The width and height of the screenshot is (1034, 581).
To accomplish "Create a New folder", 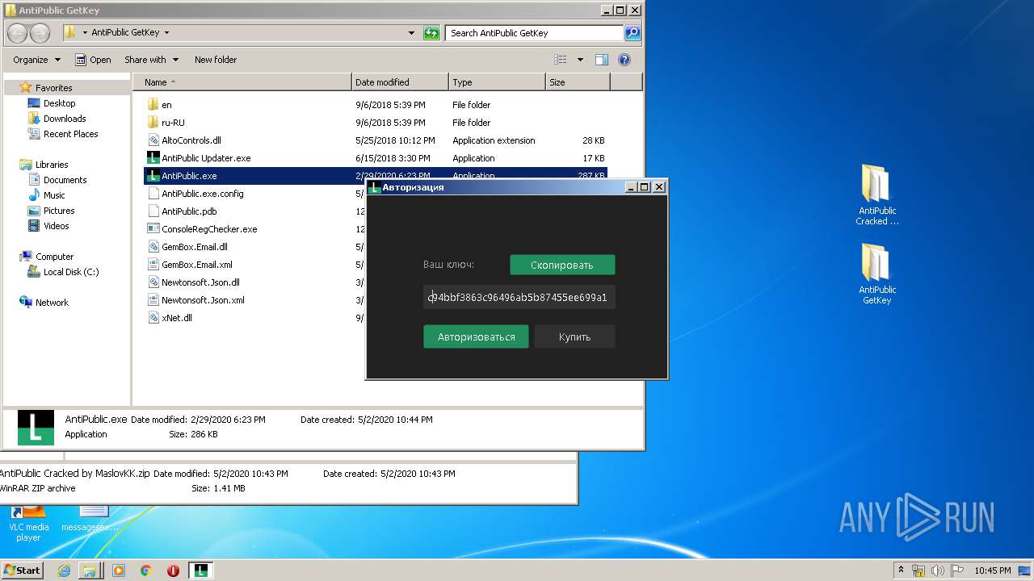I will click(216, 60).
